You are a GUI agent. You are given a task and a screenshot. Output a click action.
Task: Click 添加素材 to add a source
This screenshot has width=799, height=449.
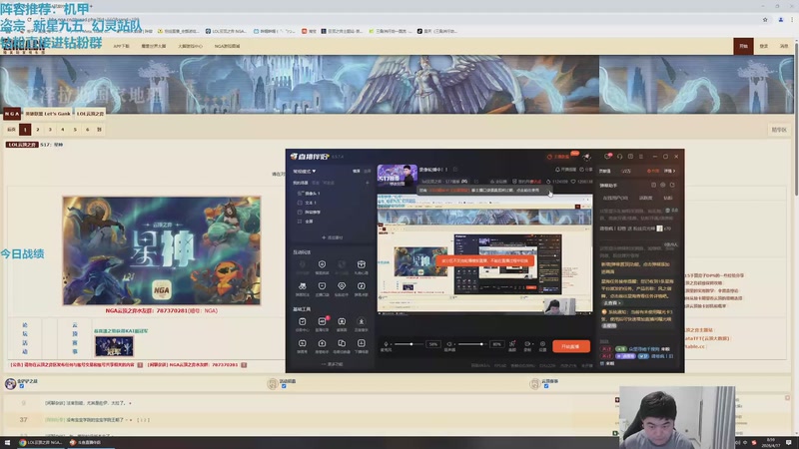click(x=333, y=237)
